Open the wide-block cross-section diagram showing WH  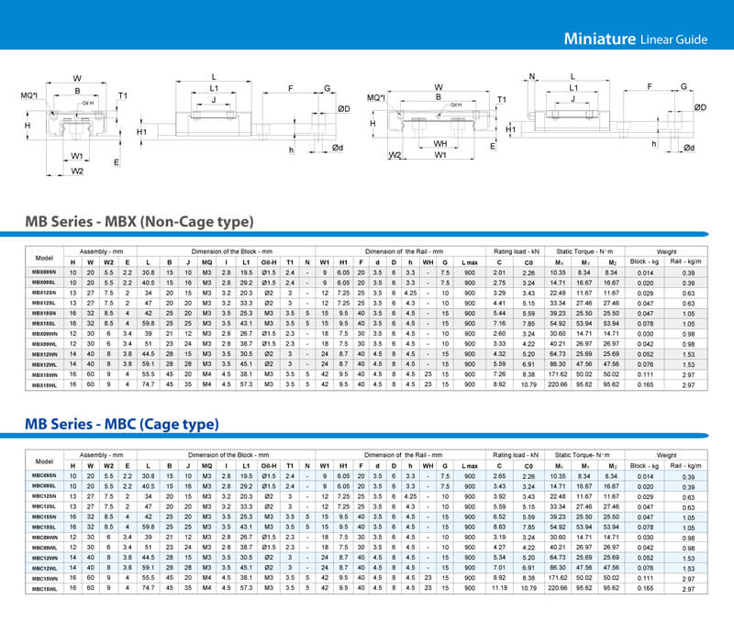point(439,123)
